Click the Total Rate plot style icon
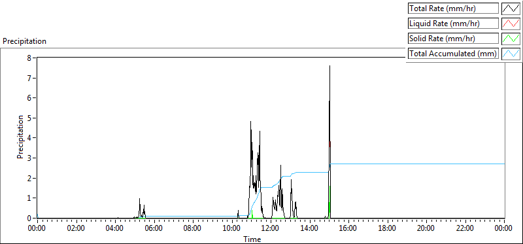 pyautogui.click(x=511, y=9)
